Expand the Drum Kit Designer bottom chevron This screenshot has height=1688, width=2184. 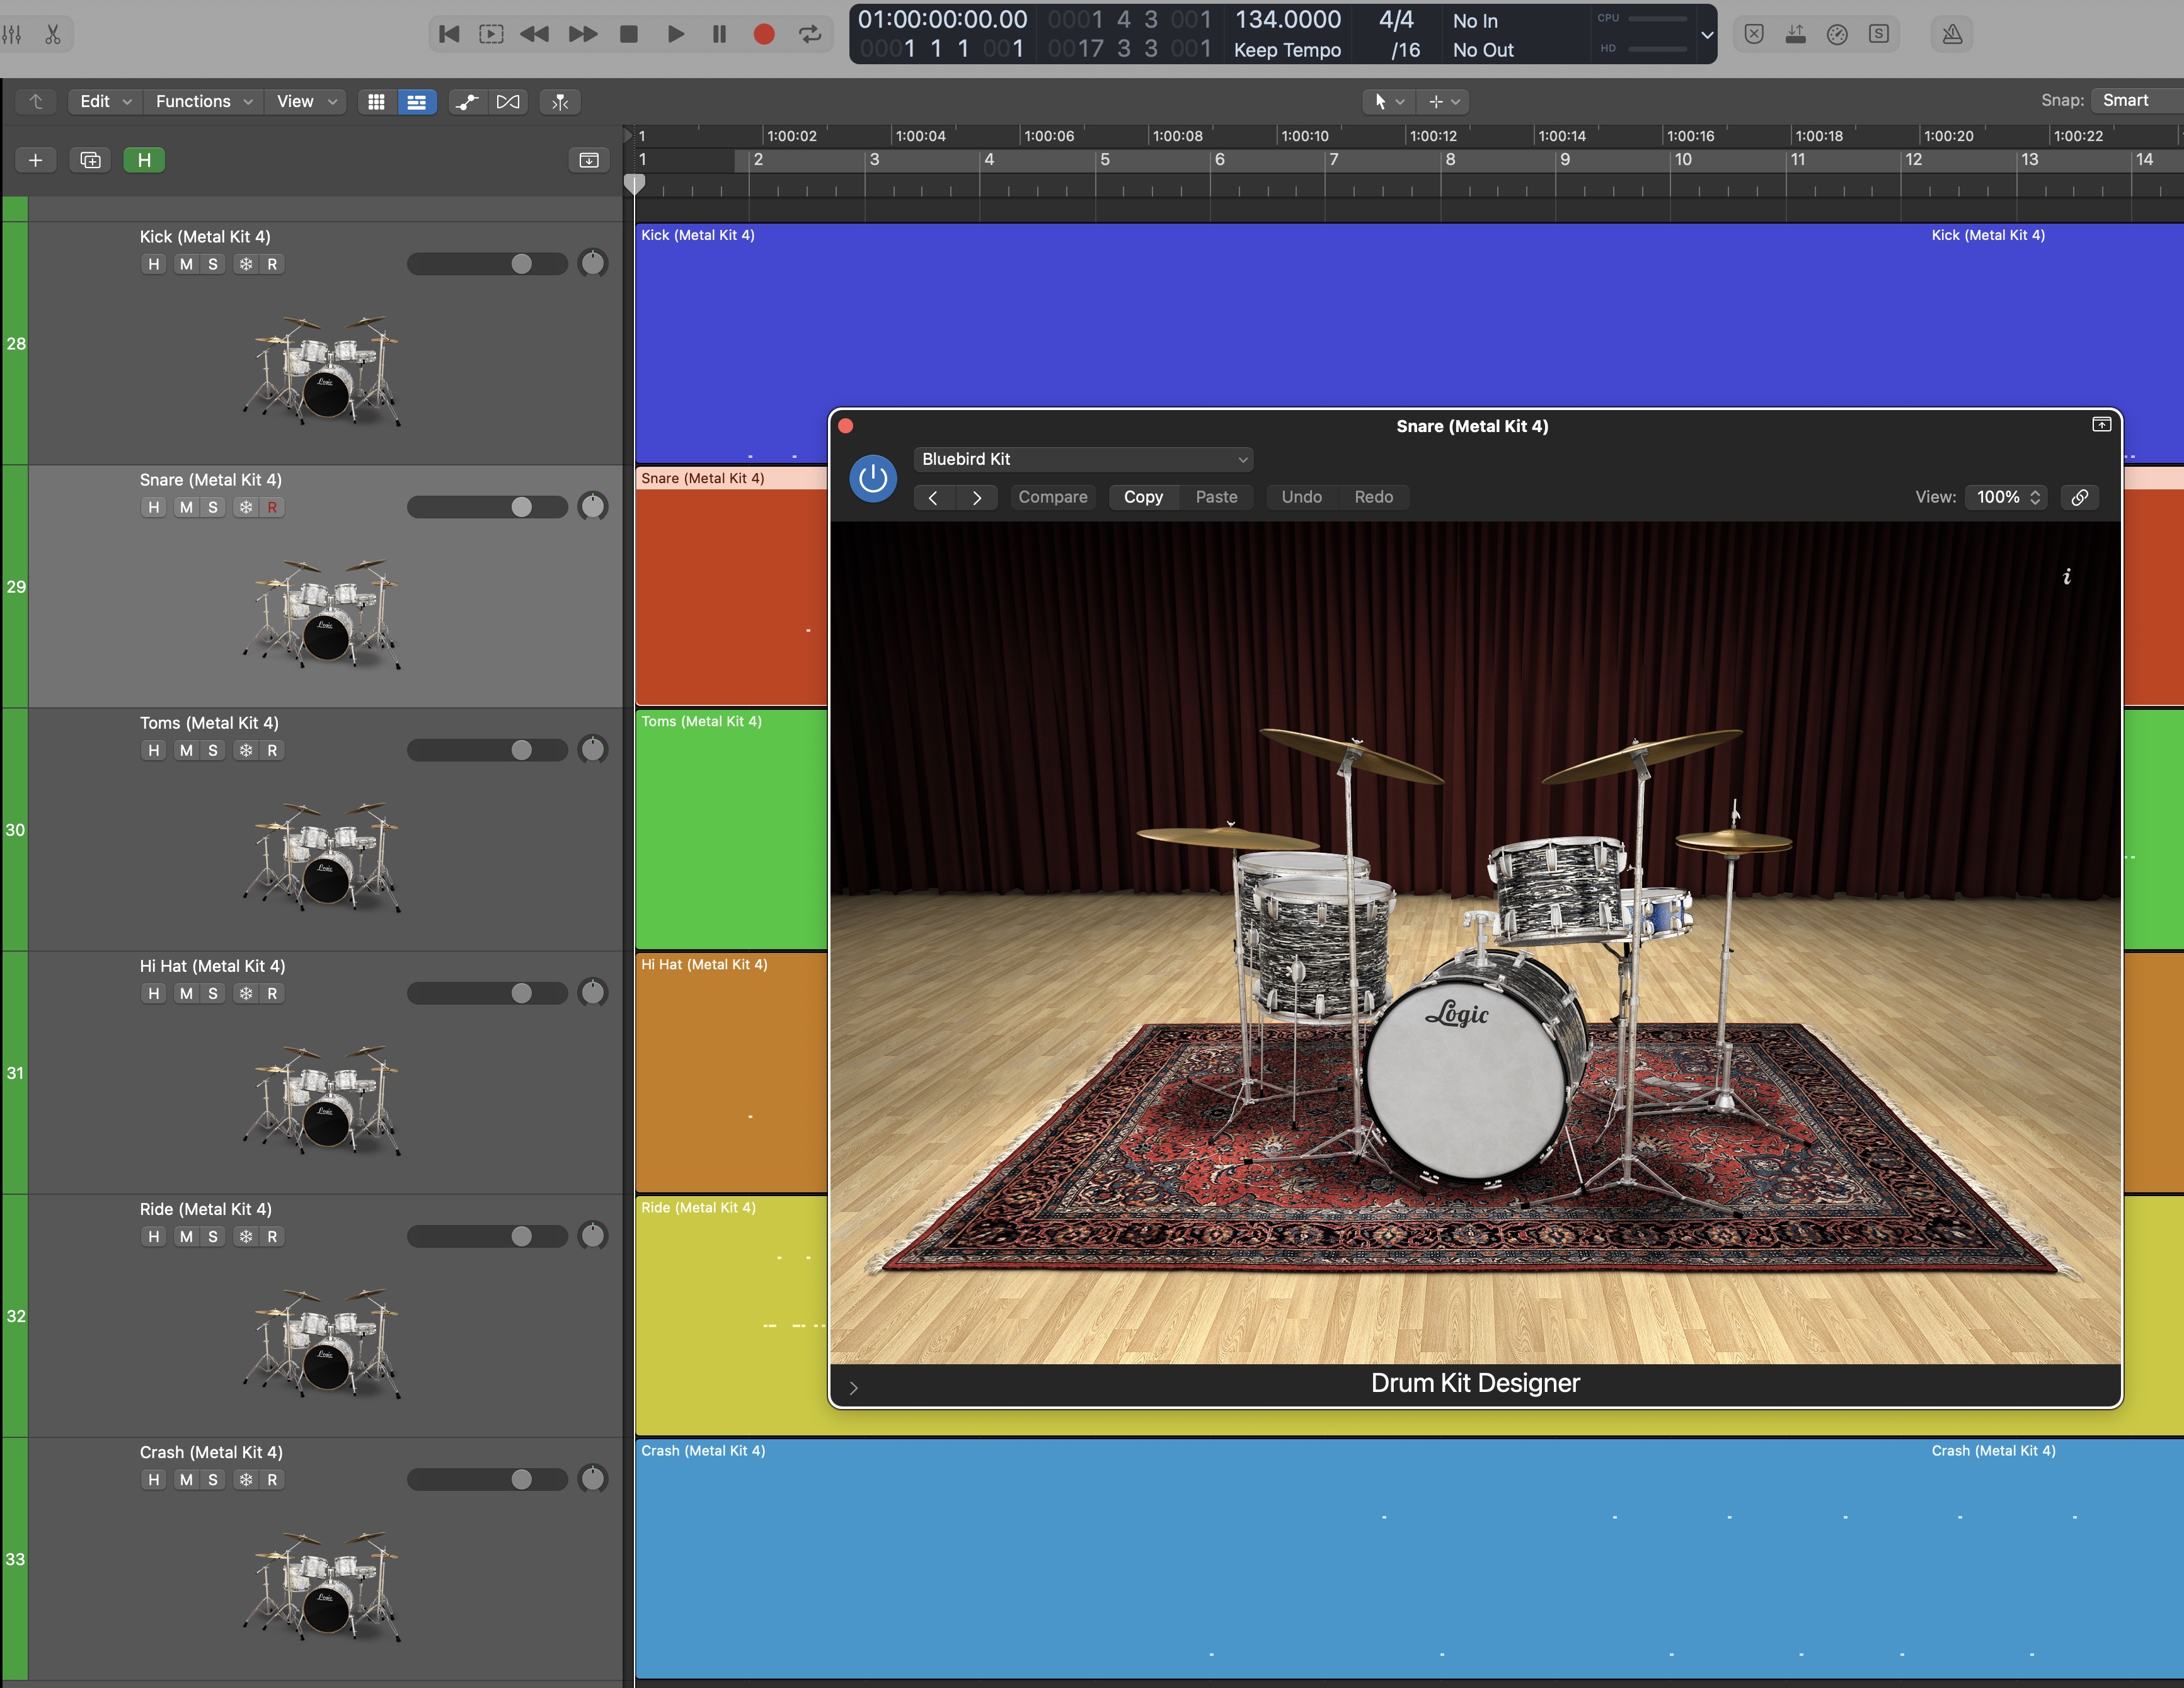click(853, 1387)
